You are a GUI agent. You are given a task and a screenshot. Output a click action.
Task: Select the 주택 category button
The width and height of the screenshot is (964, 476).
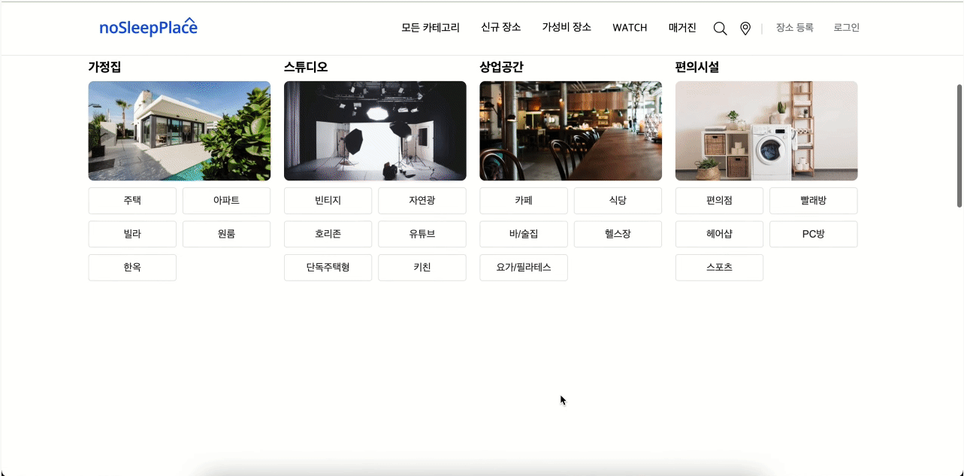pos(132,201)
